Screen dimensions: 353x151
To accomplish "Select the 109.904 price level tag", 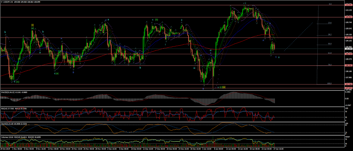I will [348, 17].
